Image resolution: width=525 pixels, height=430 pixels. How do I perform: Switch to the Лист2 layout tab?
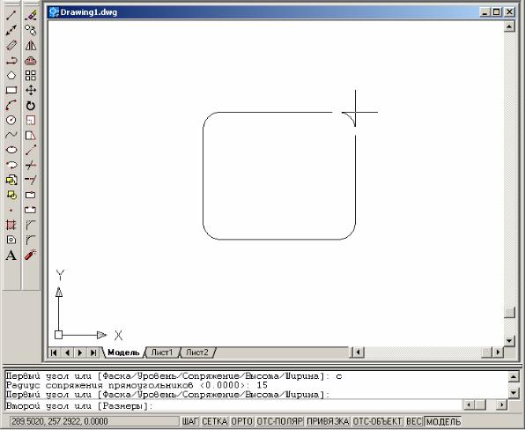point(197,352)
